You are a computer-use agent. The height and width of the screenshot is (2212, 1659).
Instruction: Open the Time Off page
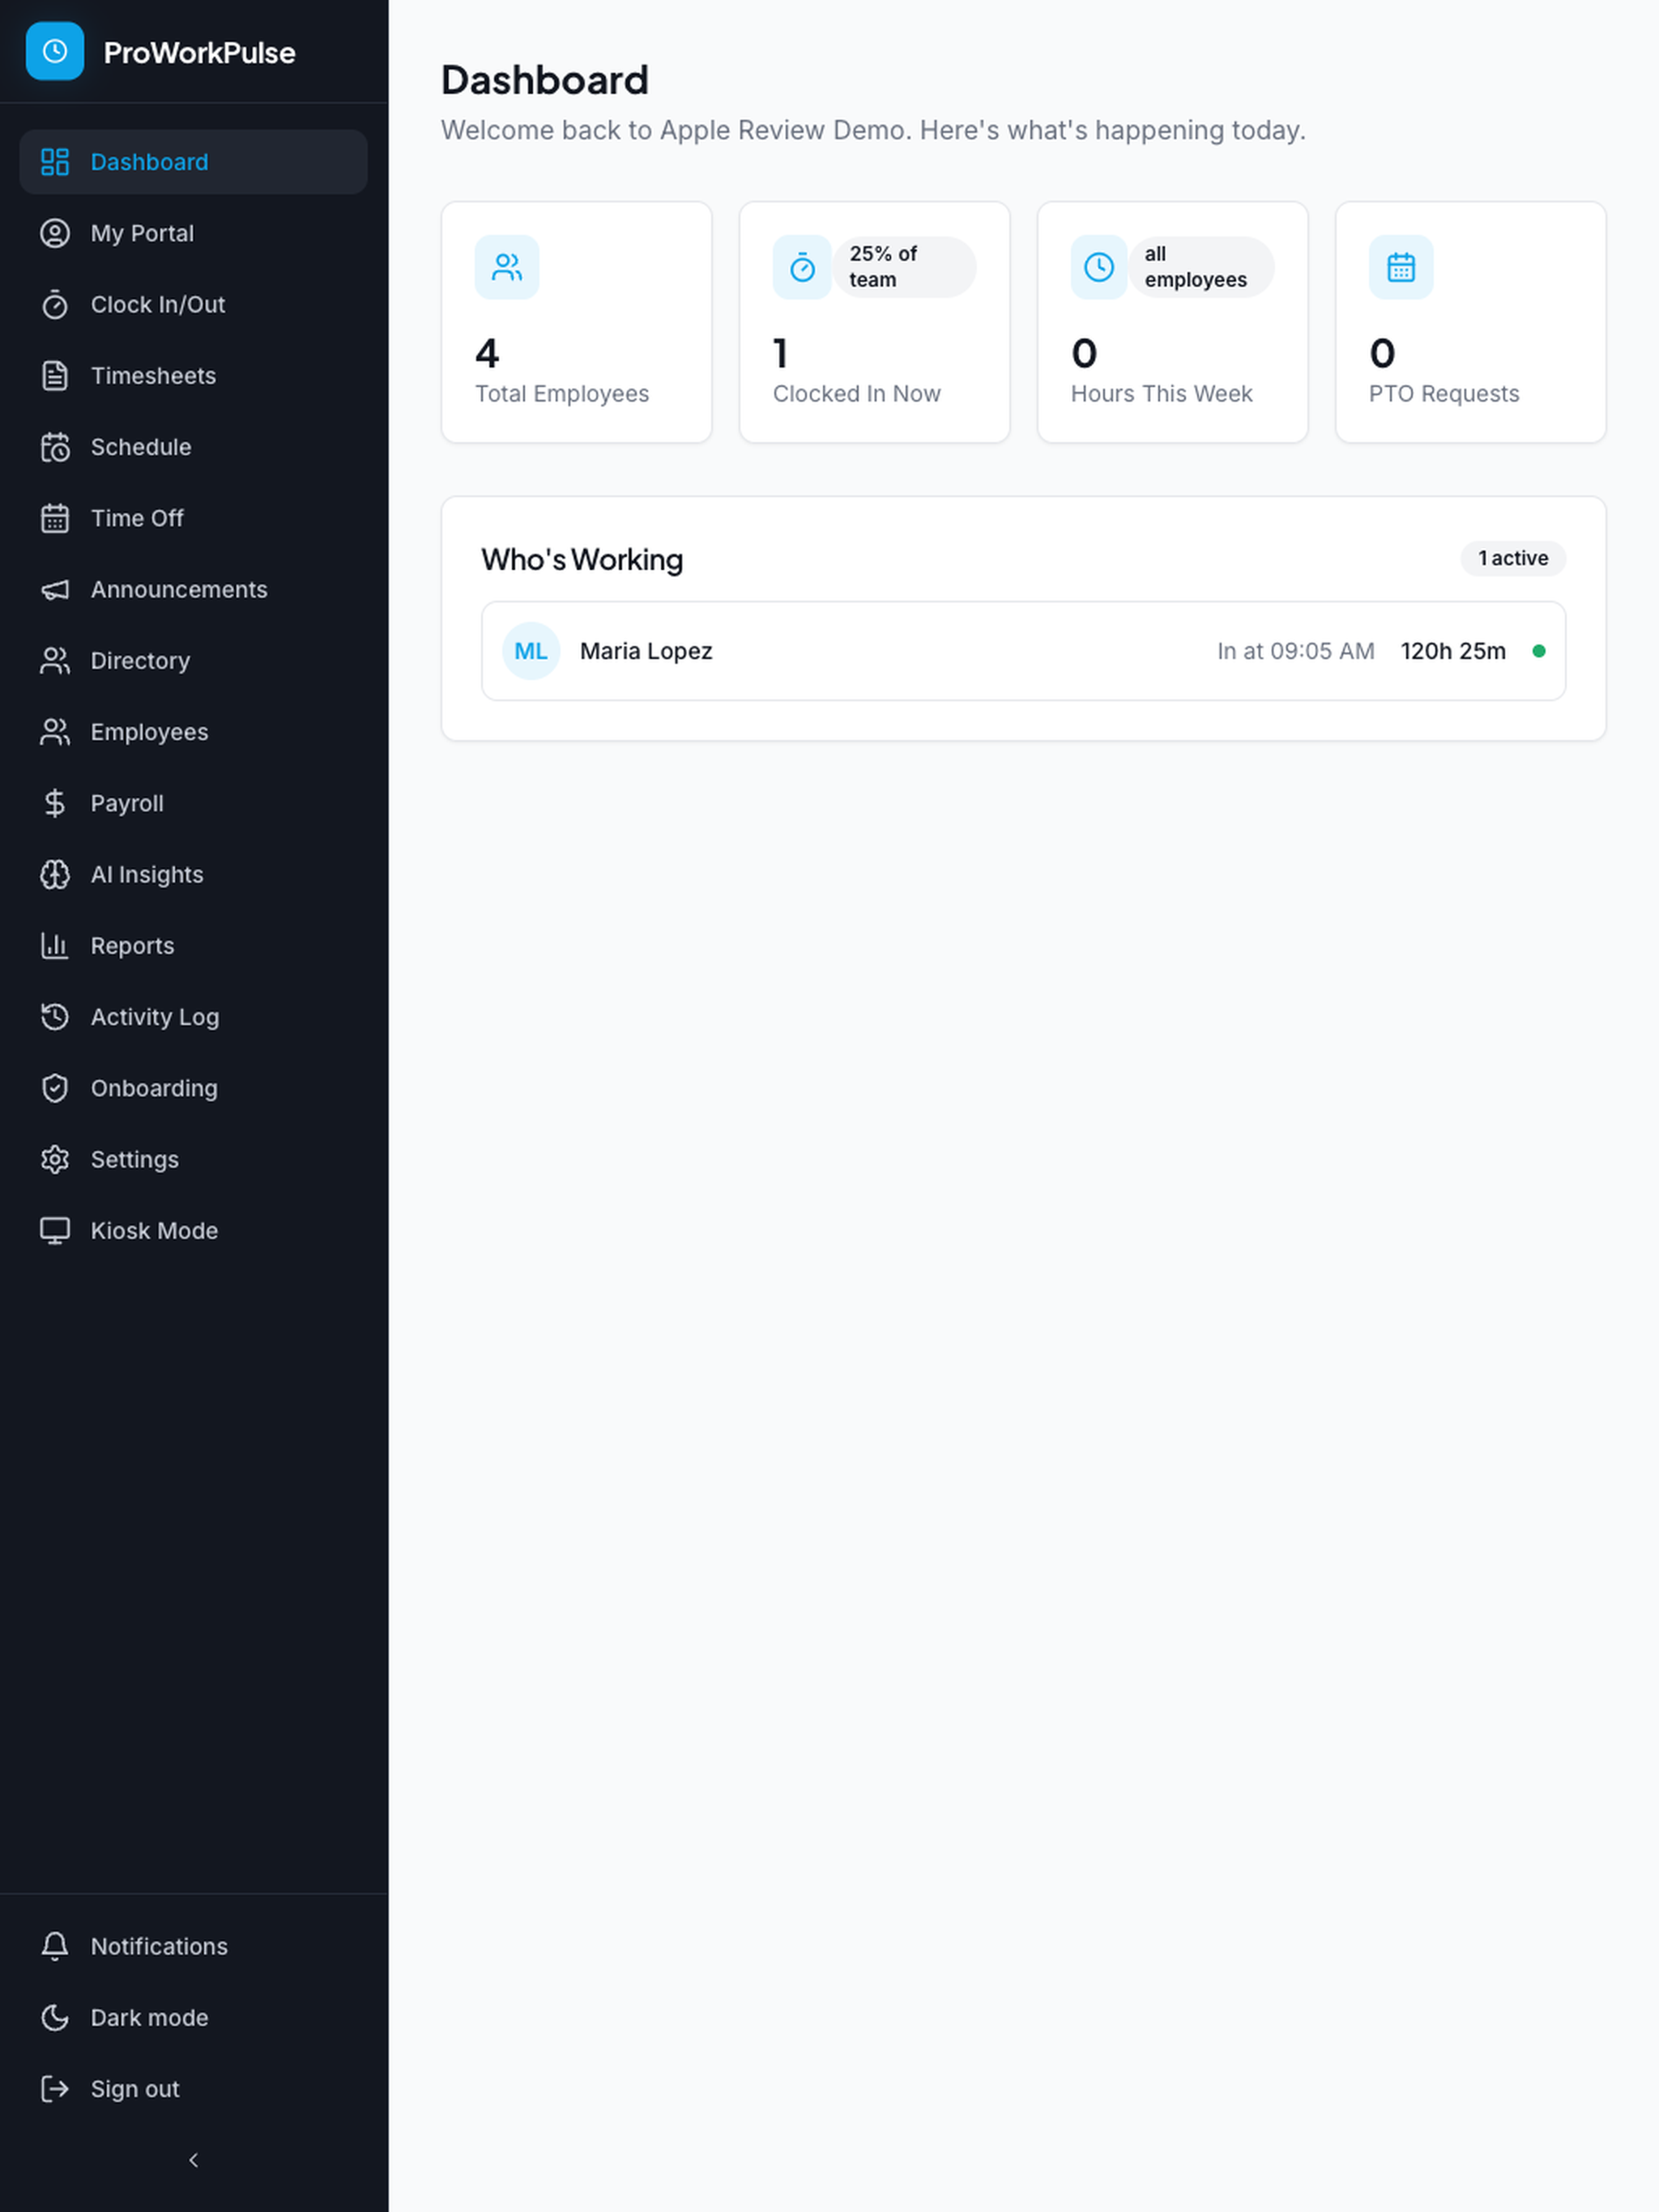coord(194,518)
